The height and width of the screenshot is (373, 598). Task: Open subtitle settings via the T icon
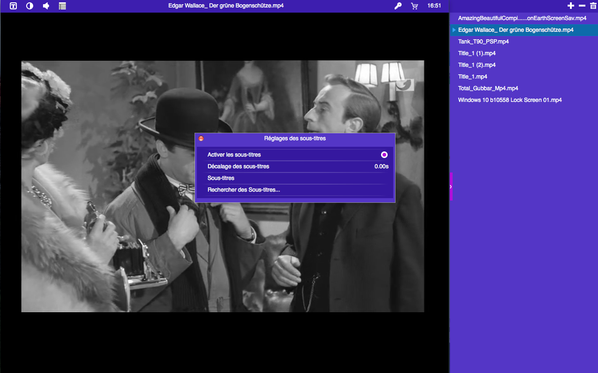[14, 6]
